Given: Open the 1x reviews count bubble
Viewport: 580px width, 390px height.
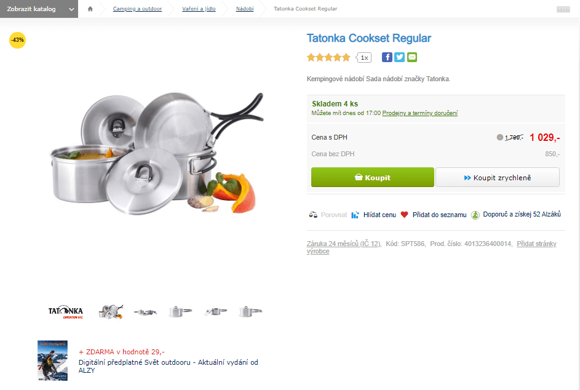Looking at the screenshot, I should 364,57.
